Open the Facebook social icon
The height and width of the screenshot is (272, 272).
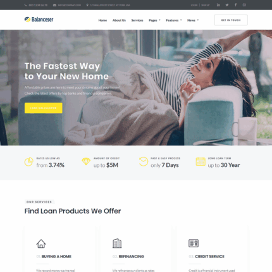235,5
